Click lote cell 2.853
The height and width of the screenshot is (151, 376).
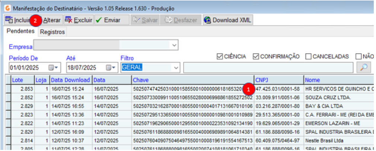(23, 89)
